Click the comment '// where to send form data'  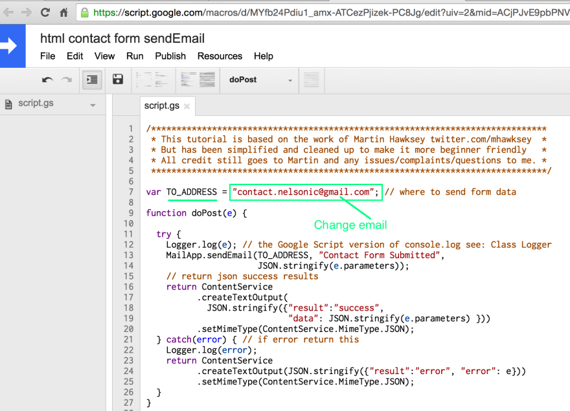(x=450, y=192)
